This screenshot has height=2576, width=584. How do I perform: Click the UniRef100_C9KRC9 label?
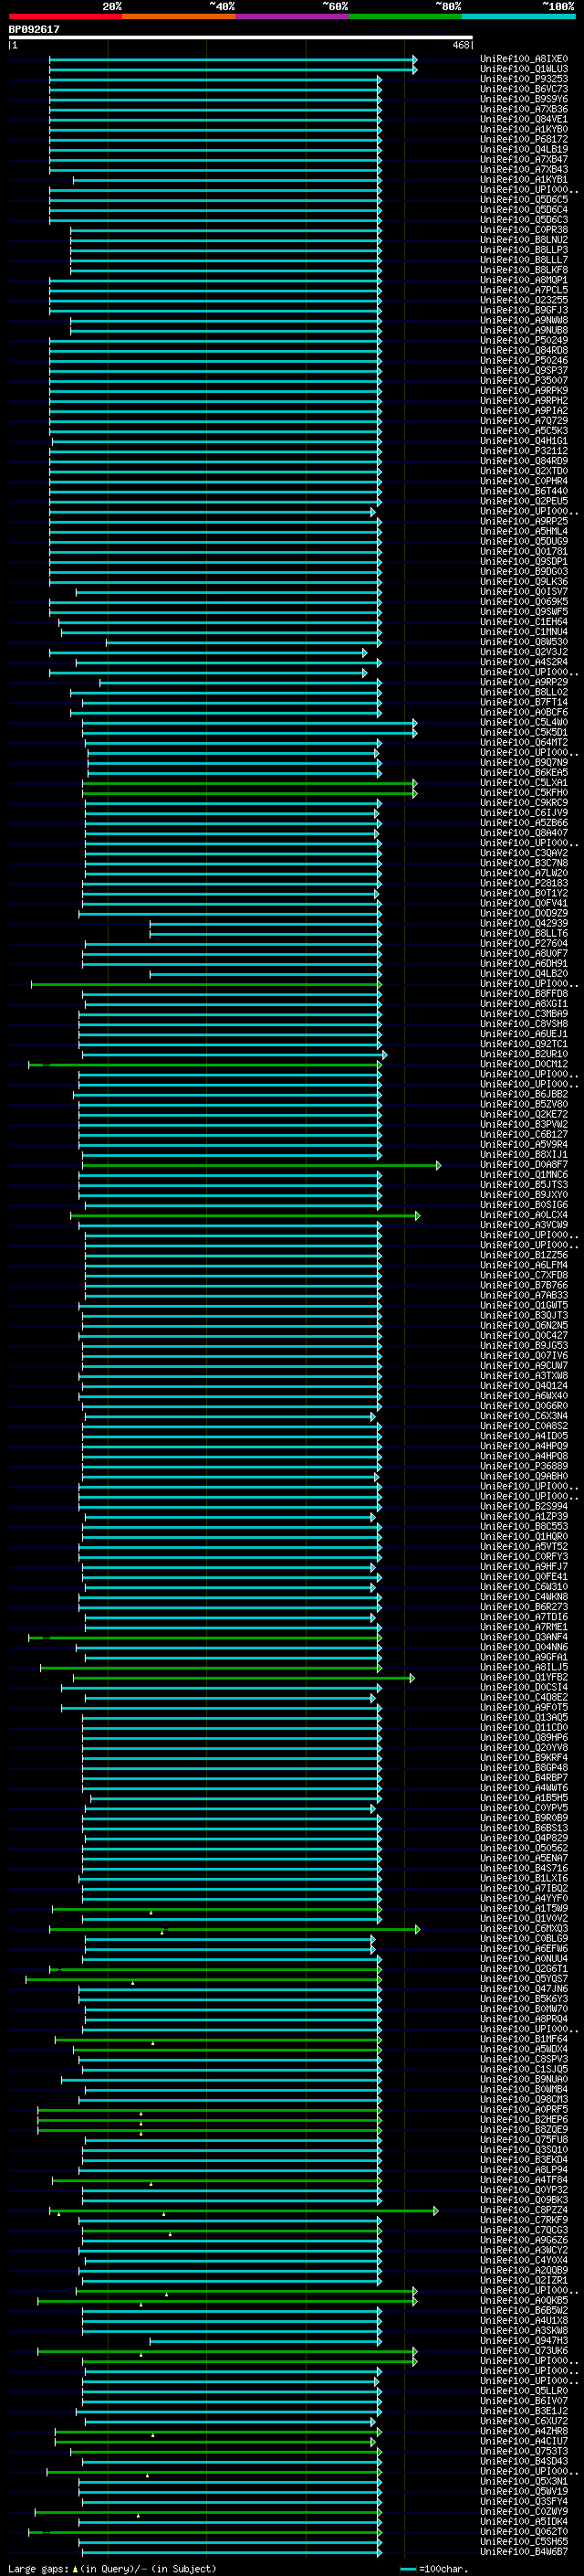point(524,803)
